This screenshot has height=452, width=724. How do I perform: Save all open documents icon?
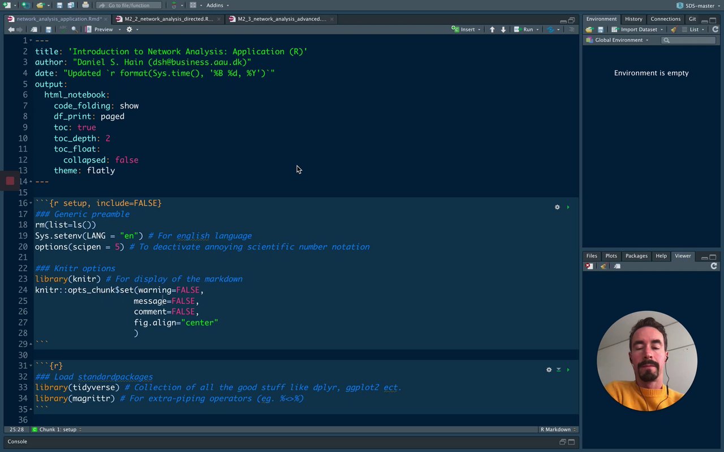[x=71, y=5]
